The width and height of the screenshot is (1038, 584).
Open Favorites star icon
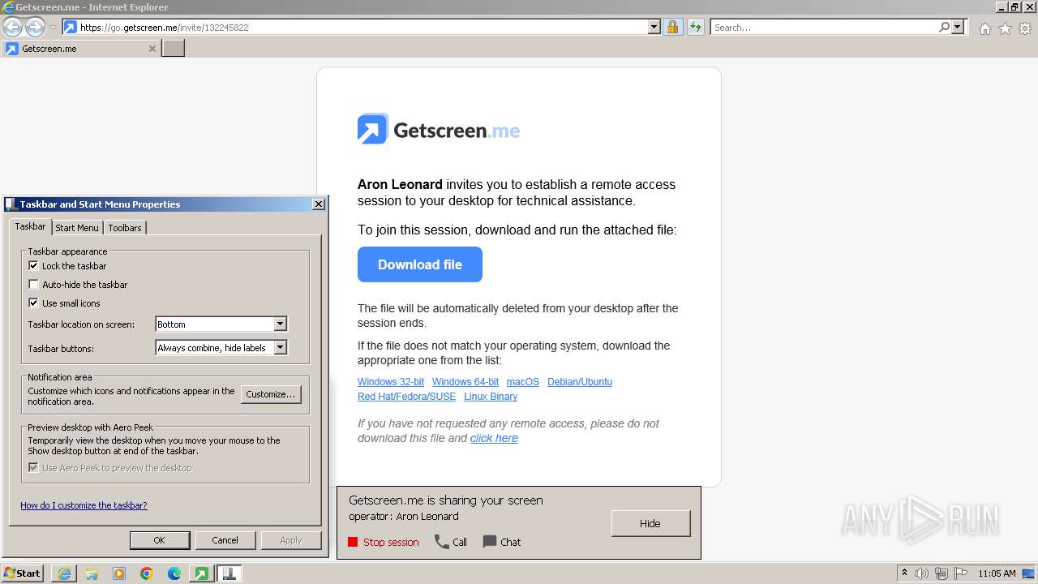tap(1005, 28)
